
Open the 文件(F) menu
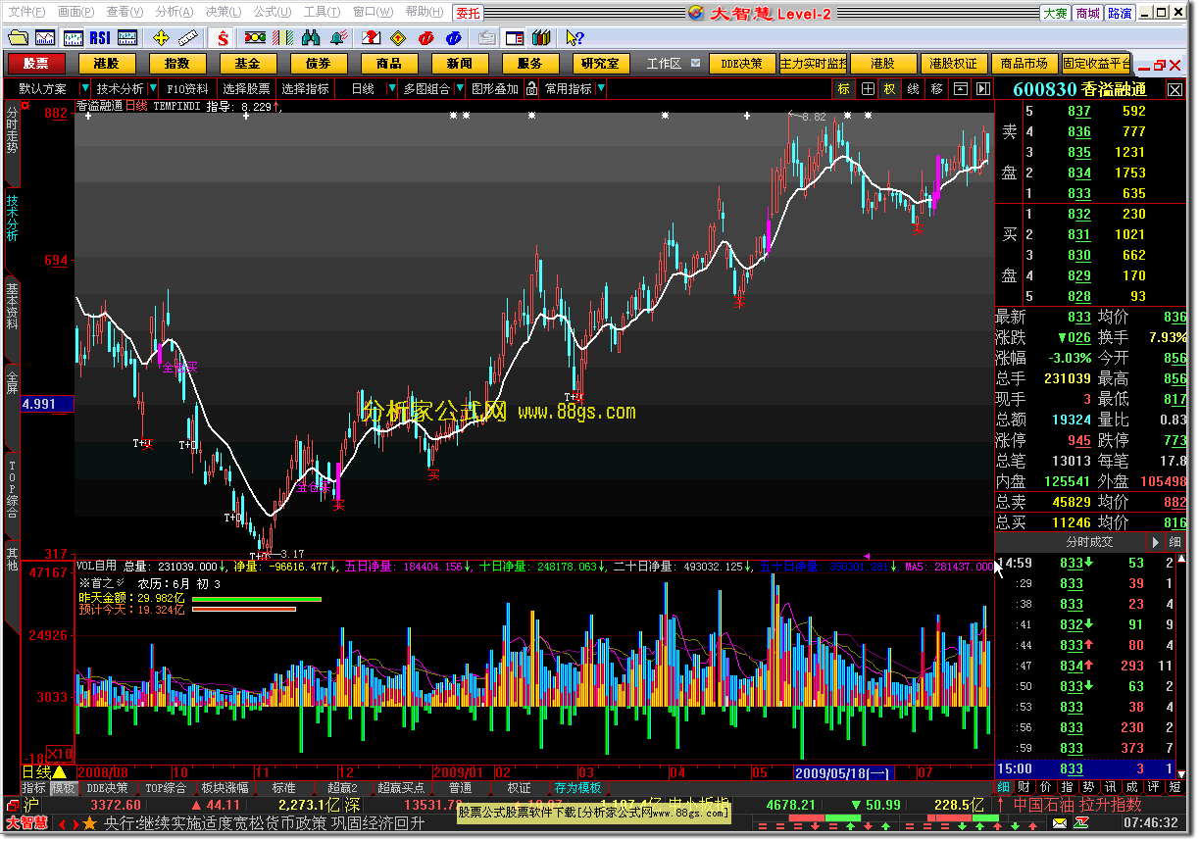pos(26,12)
